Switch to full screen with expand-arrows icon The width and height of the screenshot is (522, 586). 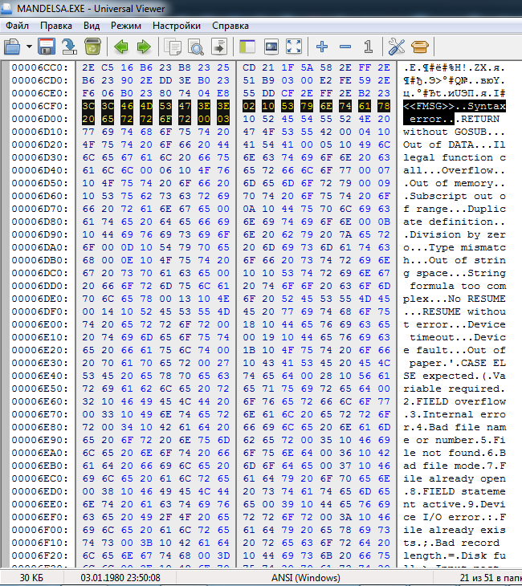pos(294,47)
